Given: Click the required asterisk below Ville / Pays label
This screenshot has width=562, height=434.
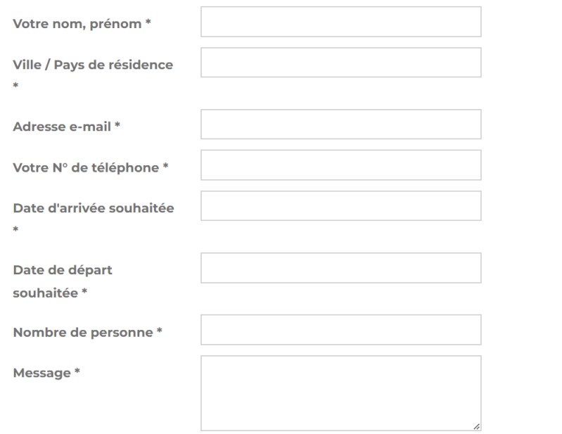Looking at the screenshot, I should (x=15, y=87).
